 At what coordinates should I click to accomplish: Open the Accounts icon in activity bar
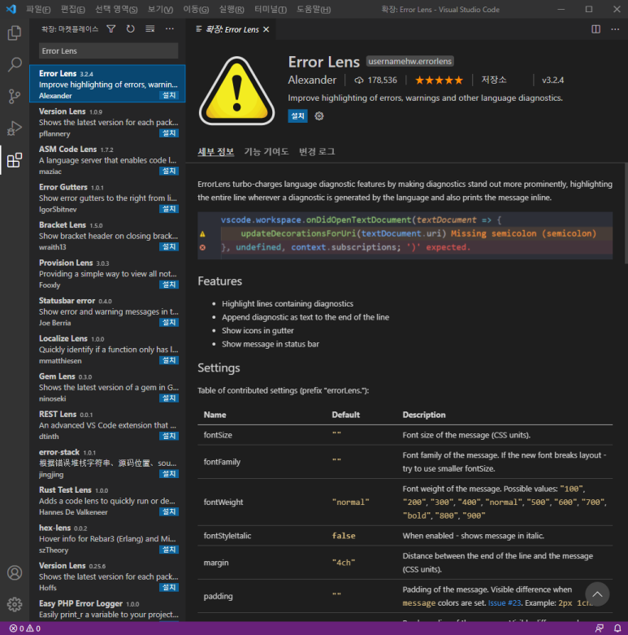point(15,572)
